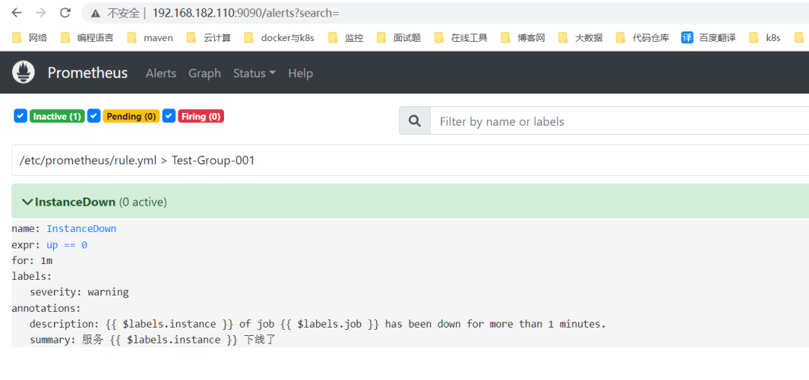Click the Prometheus brand title

click(x=88, y=73)
